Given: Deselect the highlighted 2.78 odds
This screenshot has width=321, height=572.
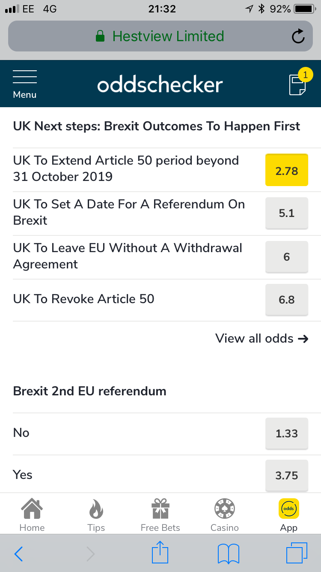Looking at the screenshot, I should pos(286,171).
